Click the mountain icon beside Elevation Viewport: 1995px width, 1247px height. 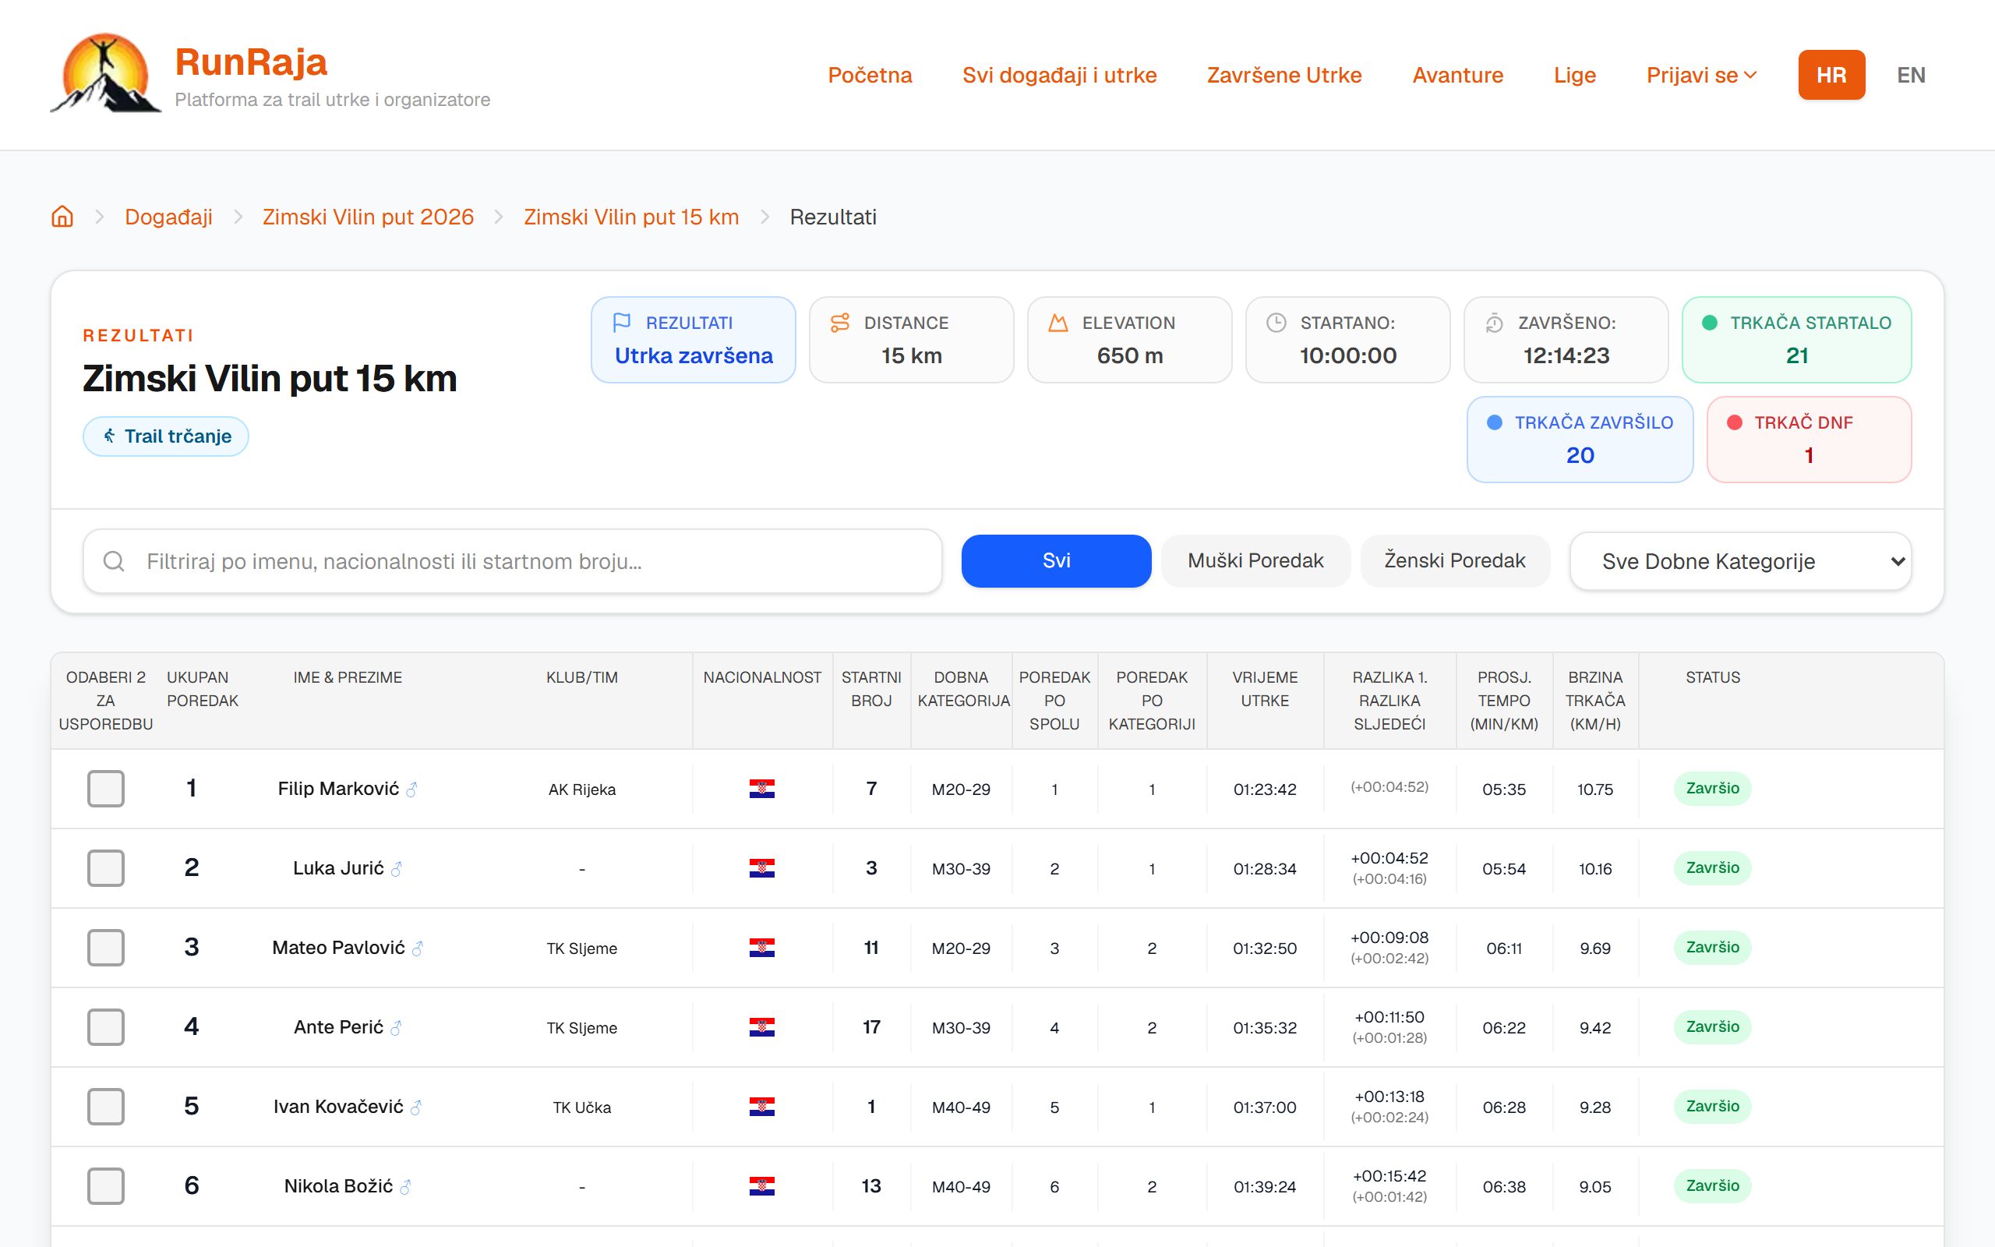tap(1058, 323)
